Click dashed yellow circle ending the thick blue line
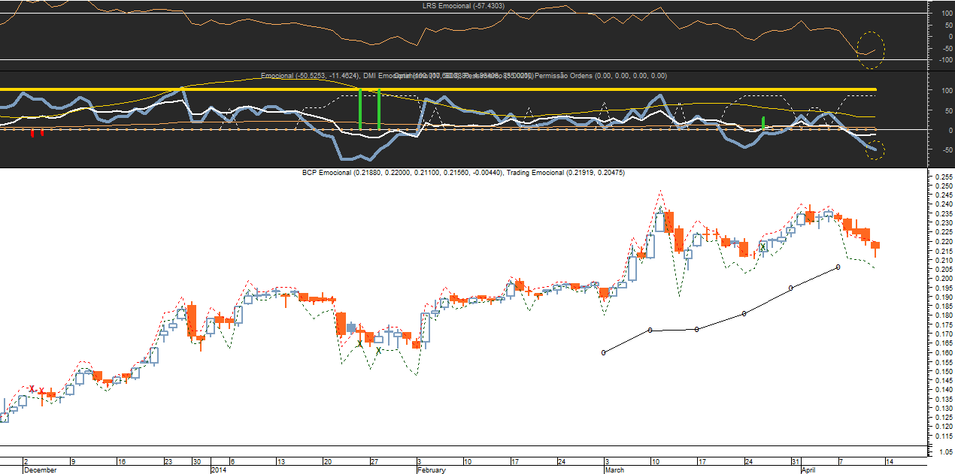 (875, 150)
